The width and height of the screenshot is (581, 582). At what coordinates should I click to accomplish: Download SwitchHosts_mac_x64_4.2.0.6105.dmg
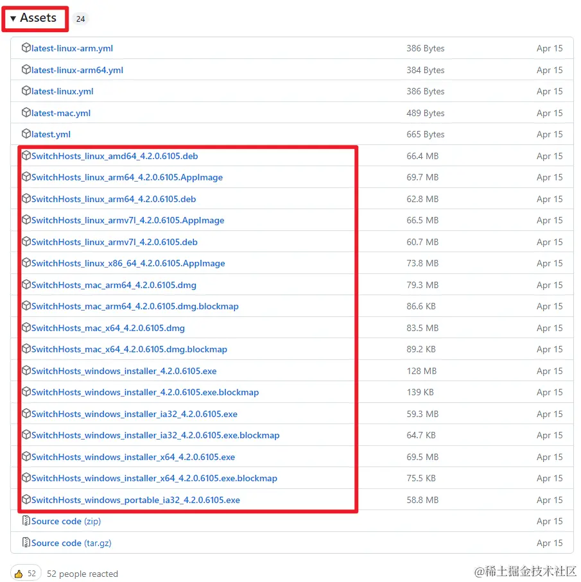pos(108,329)
